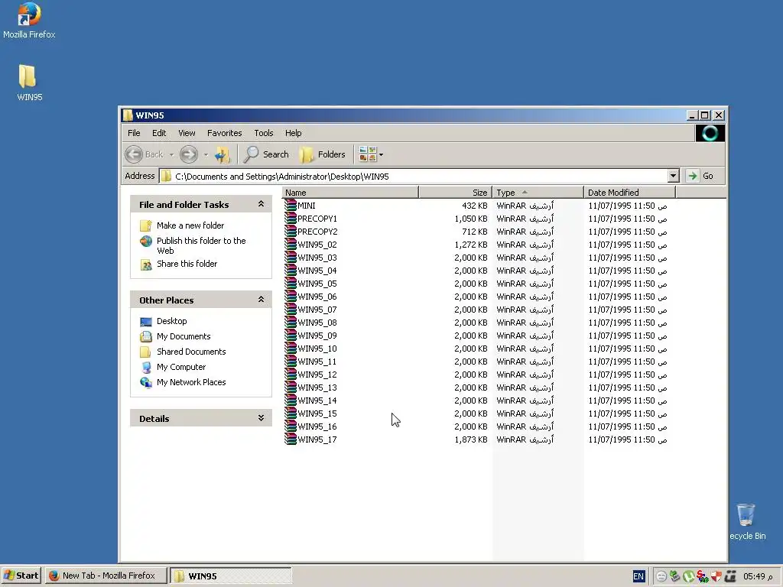Screen dimensions: 783x587
Task: Click the Forward navigation arrow button
Action: tap(189, 154)
